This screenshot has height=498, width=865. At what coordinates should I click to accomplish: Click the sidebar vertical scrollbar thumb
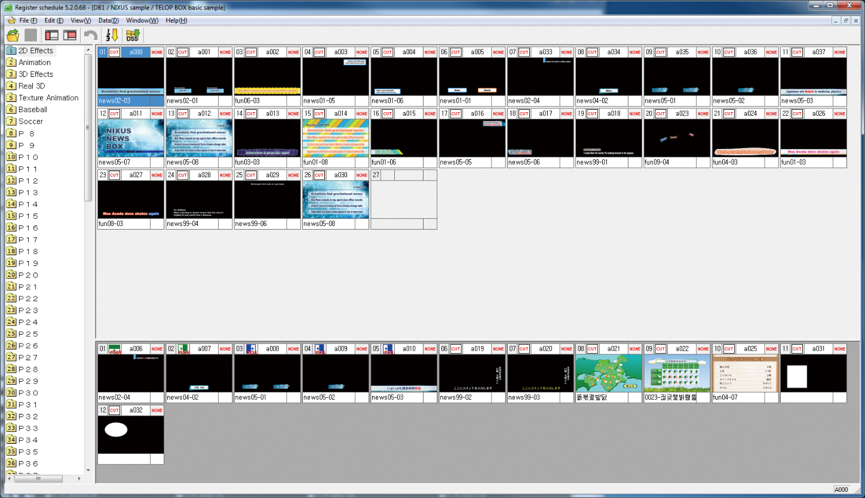click(88, 128)
